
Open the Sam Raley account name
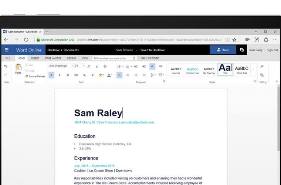256,50
